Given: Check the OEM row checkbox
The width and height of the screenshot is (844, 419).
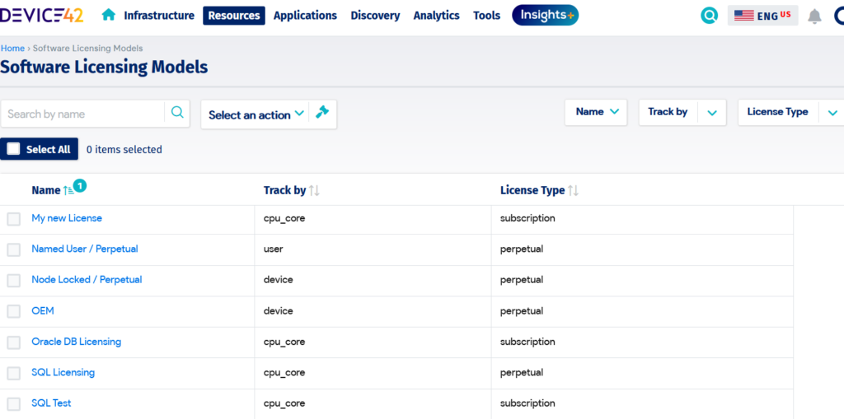Looking at the screenshot, I should (x=14, y=311).
